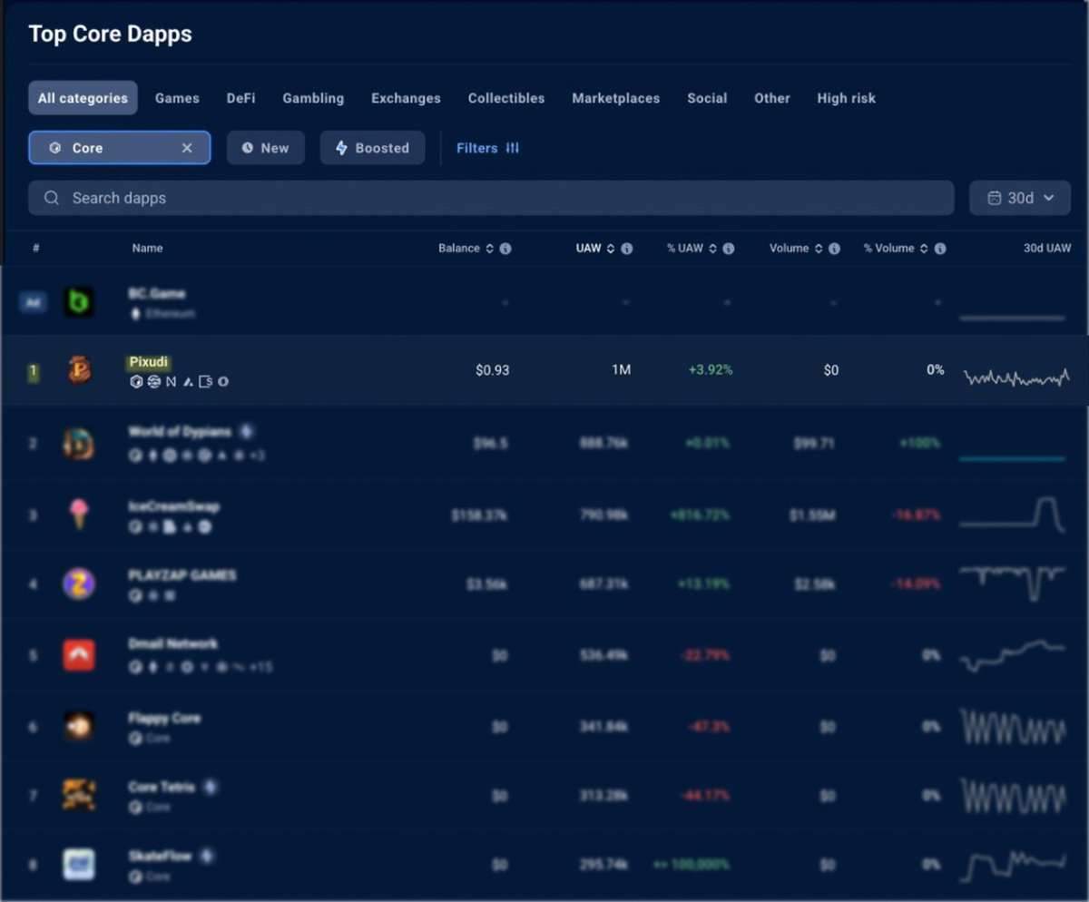Open the Other category
Viewport: 1089px width, 902px height.
point(772,98)
